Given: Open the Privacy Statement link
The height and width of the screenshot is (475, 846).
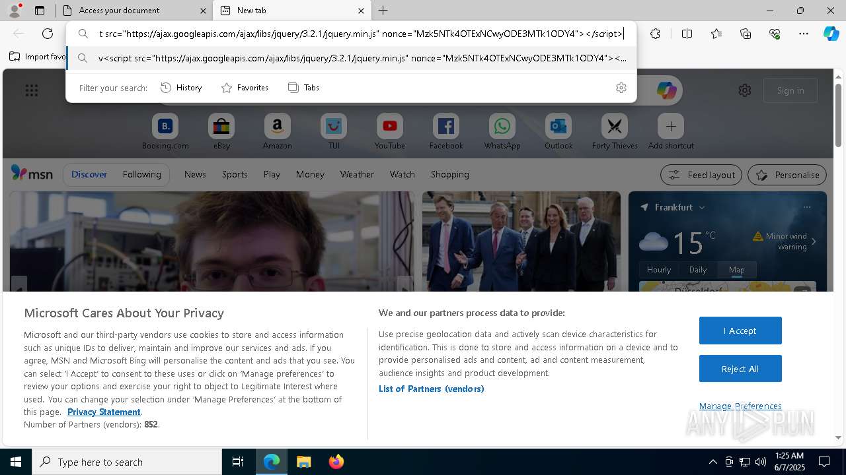Looking at the screenshot, I should click(104, 412).
